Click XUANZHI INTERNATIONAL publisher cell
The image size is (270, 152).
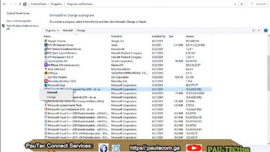tap(130, 73)
